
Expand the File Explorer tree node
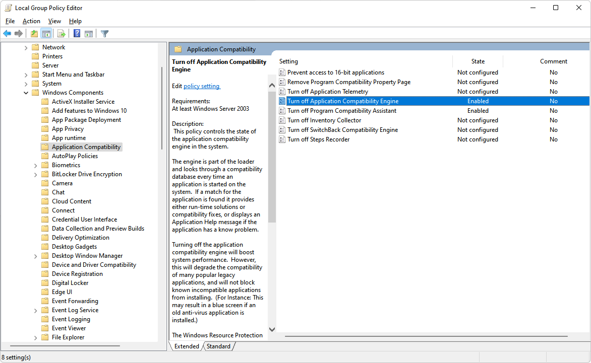coord(35,338)
